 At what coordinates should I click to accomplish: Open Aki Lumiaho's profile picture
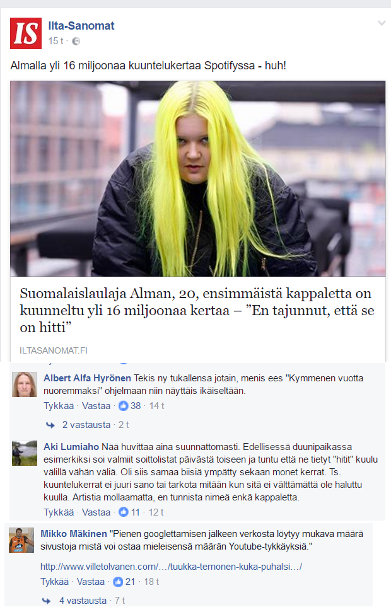click(25, 453)
